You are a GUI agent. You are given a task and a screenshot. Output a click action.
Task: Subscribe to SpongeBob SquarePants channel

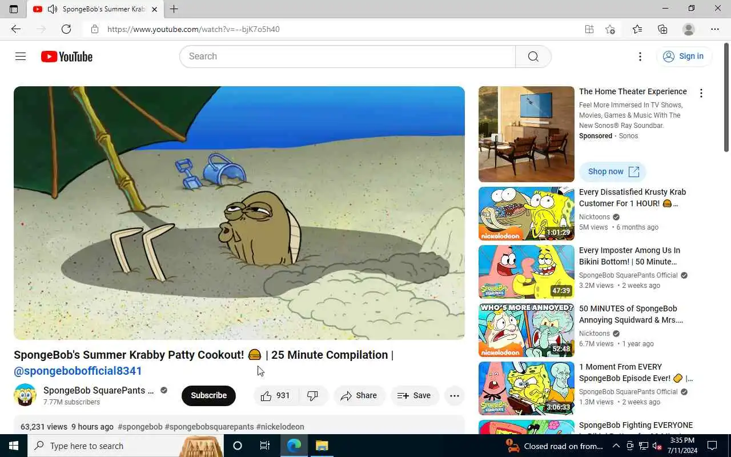point(208,395)
